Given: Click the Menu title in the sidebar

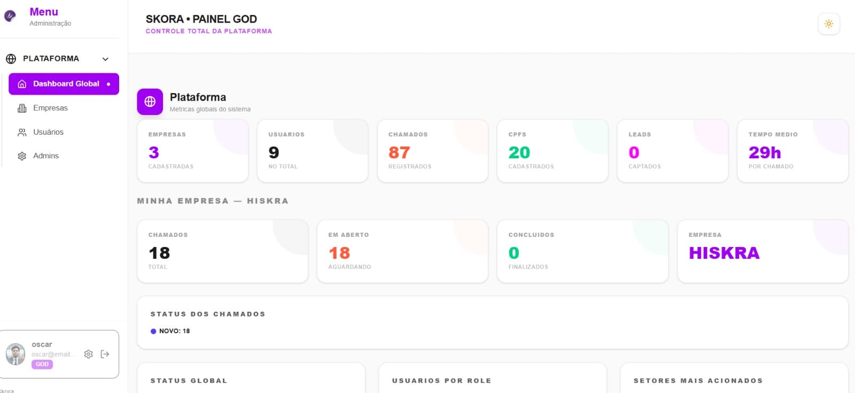Looking at the screenshot, I should click(44, 12).
